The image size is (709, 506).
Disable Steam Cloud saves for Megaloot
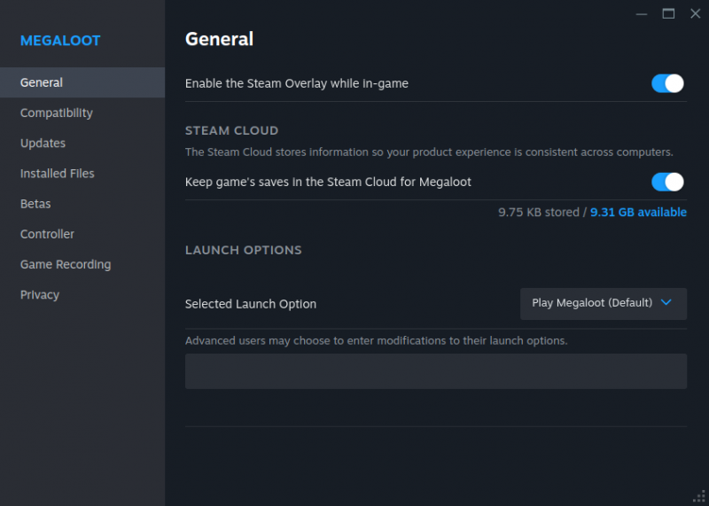[667, 183]
